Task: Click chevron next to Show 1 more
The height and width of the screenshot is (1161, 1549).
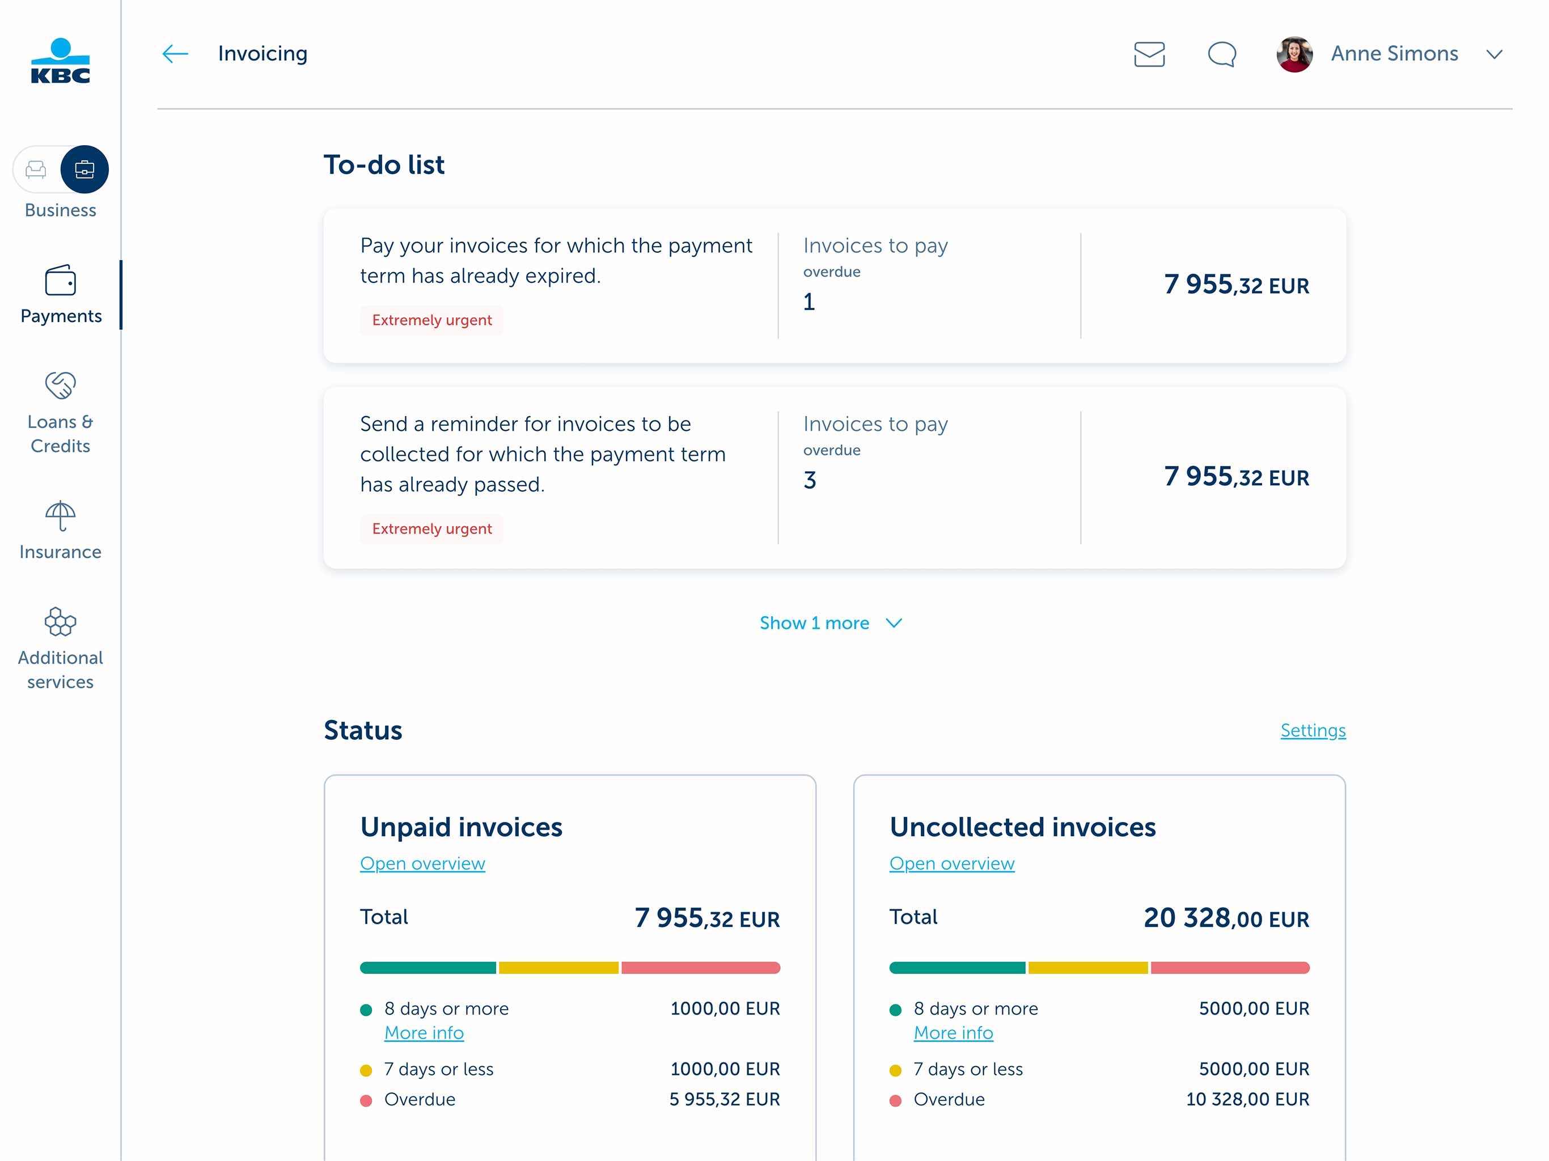Action: pos(894,622)
